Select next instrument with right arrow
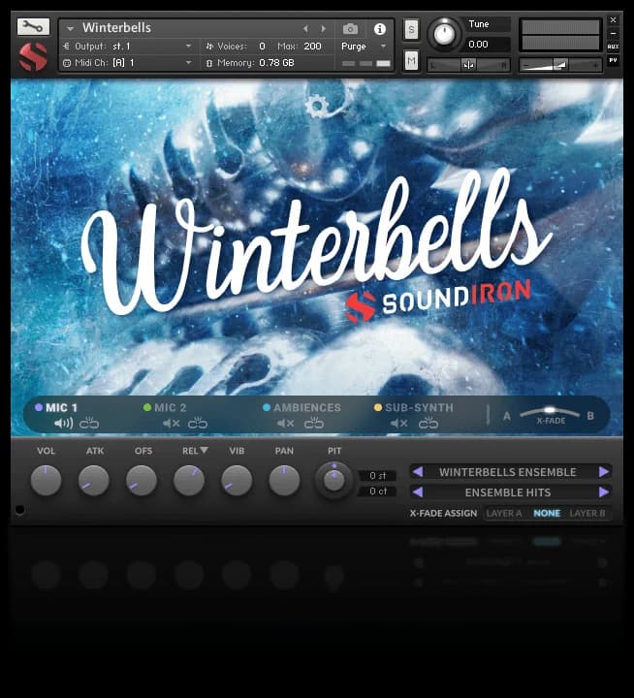634x698 pixels. coord(324,29)
